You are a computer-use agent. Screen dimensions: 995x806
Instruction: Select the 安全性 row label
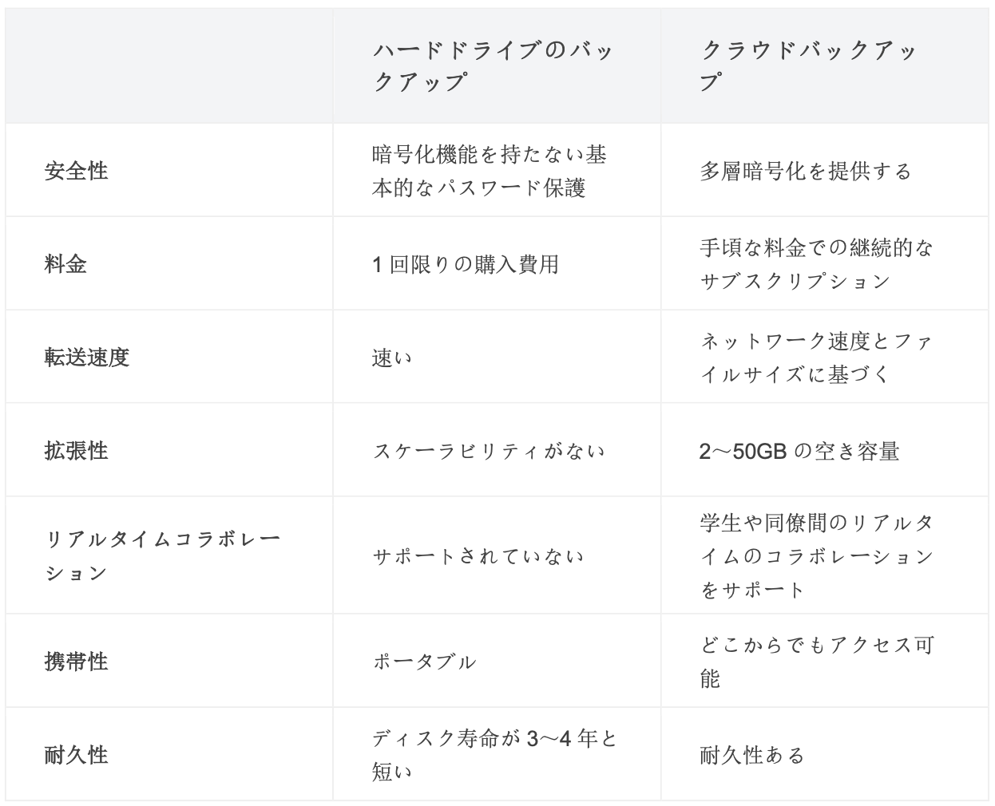point(77,171)
